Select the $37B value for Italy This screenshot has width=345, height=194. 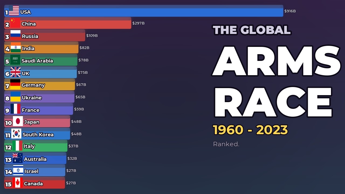click(x=73, y=146)
